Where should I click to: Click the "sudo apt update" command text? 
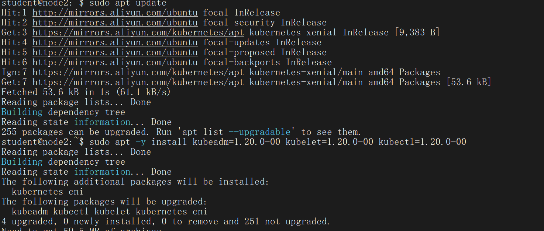tap(128, 3)
